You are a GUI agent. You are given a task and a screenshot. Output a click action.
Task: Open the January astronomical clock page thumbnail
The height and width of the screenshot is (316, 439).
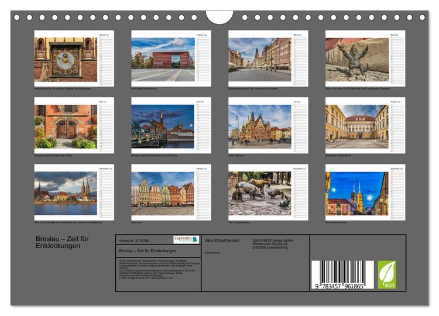click(x=74, y=58)
